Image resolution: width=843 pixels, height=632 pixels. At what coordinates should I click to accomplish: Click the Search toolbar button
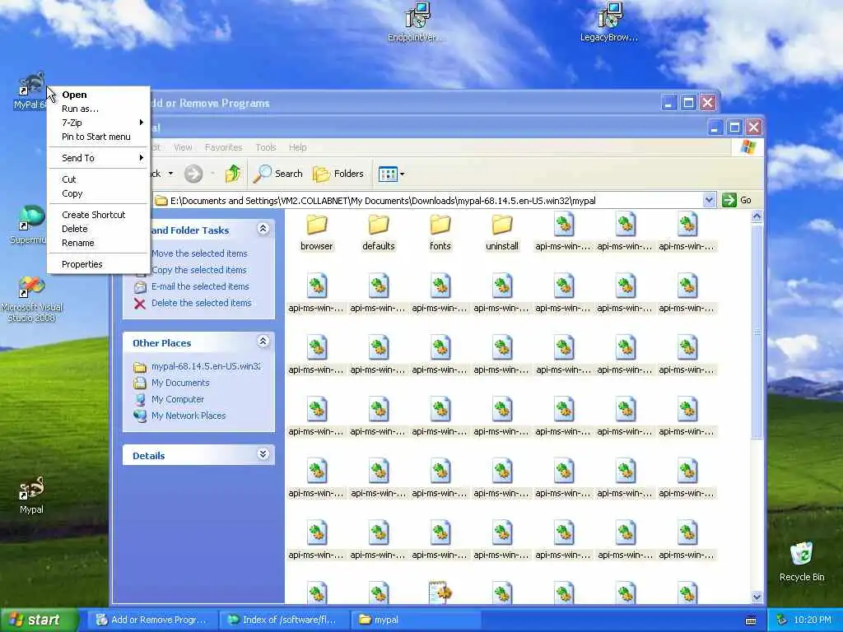[278, 174]
